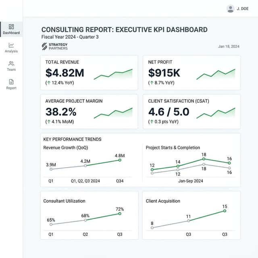Open the Dashboard sidebar icon
Screen dimensions: 258x258
coord(11,27)
